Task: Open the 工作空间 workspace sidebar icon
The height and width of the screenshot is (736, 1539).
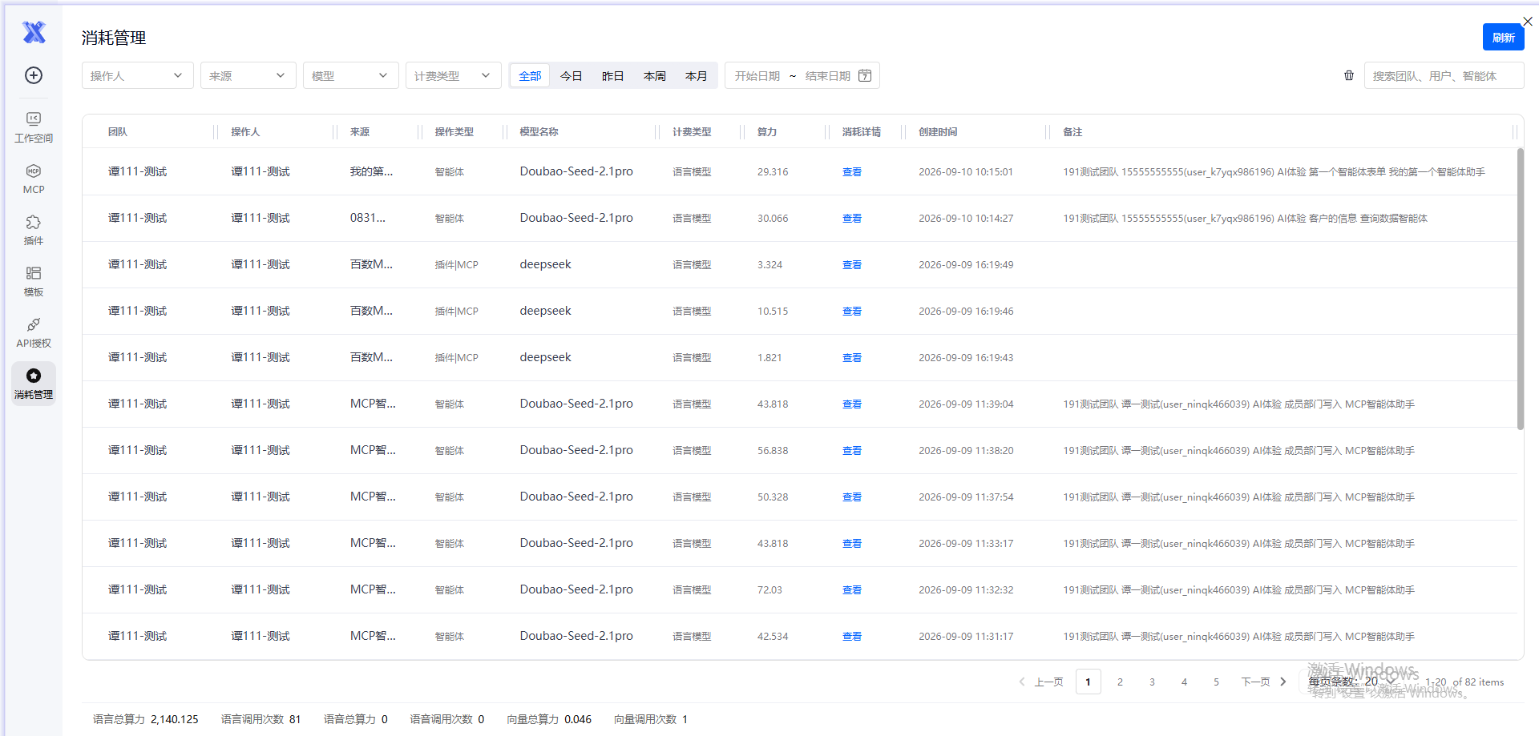Action: point(34,127)
